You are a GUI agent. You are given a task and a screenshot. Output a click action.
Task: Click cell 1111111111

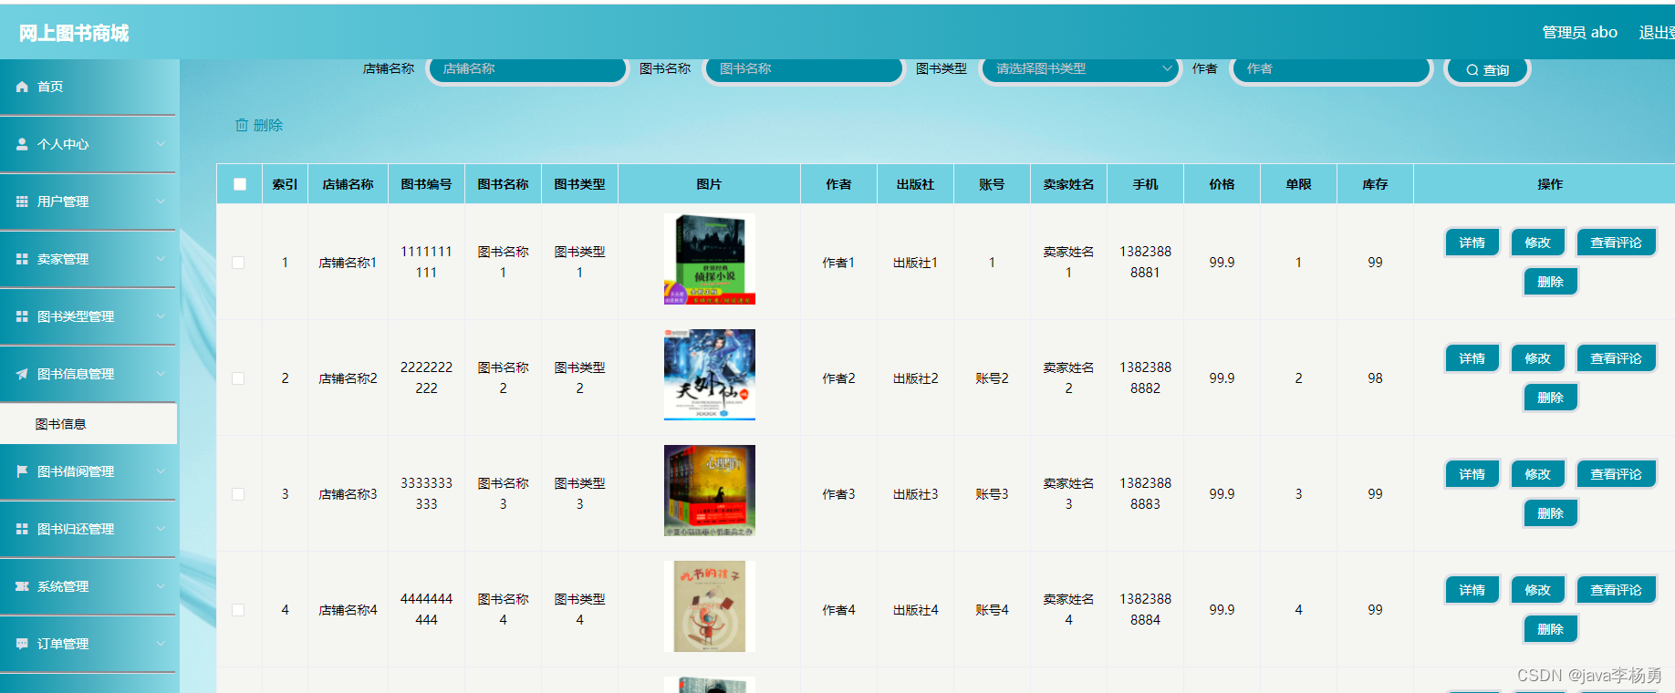click(426, 263)
